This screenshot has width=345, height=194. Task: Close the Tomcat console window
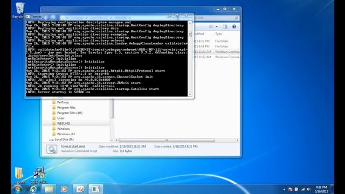click(x=187, y=16)
